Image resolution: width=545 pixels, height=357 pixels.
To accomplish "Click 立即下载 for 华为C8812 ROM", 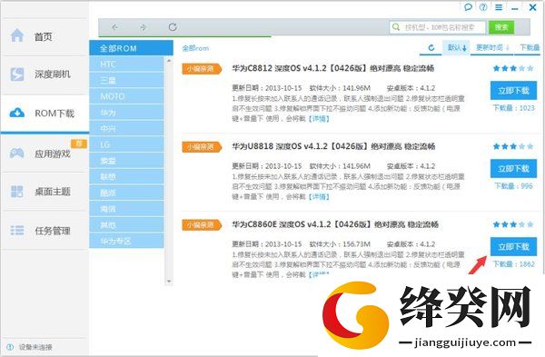I will [513, 91].
